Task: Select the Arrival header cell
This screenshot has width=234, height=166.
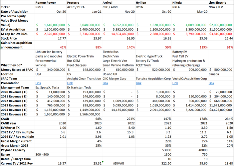Action: [118, 3]
